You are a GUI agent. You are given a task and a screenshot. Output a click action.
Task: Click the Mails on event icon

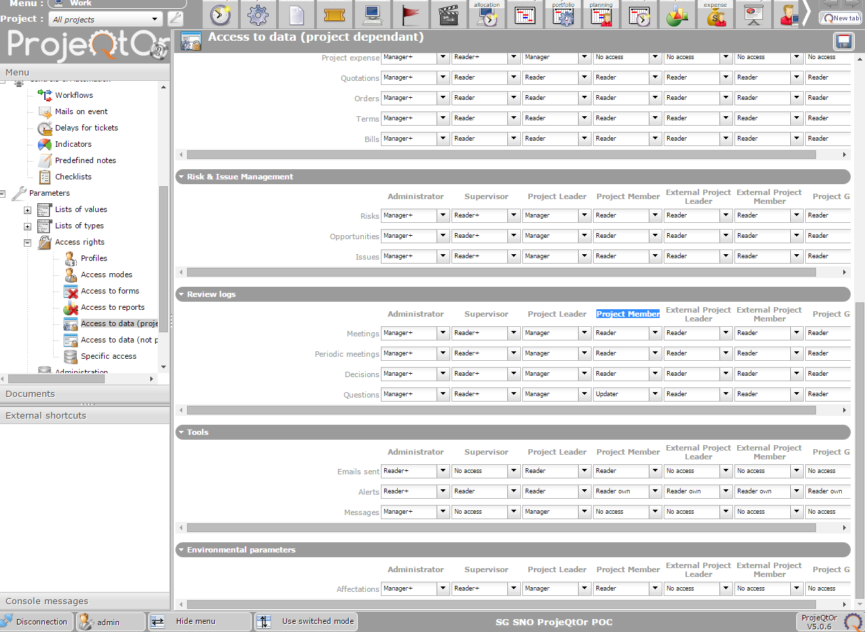(x=45, y=112)
